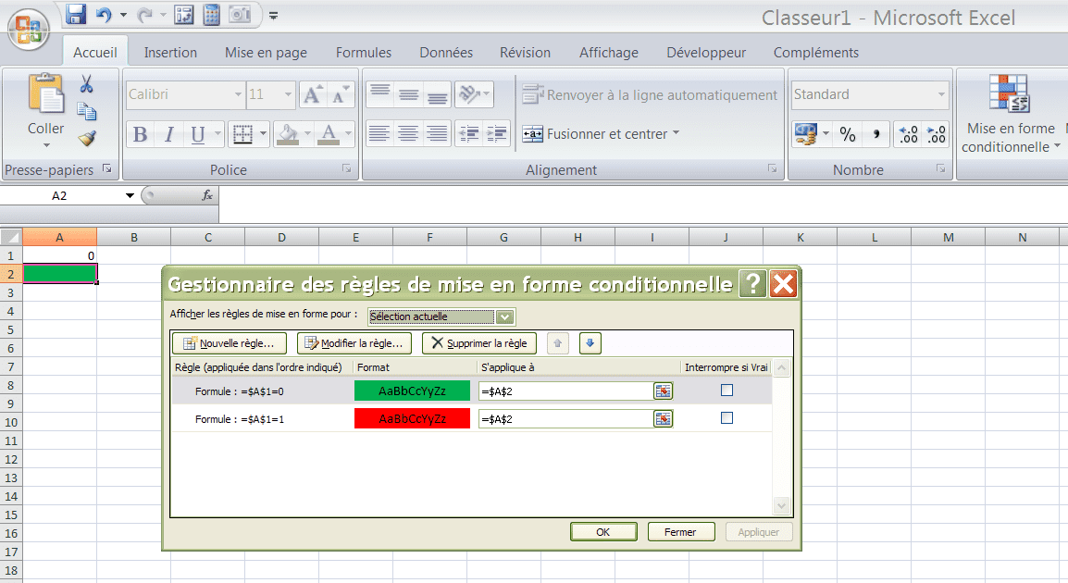1068x583 pixels.
Task: Toggle bold formatting
Action: [x=140, y=134]
